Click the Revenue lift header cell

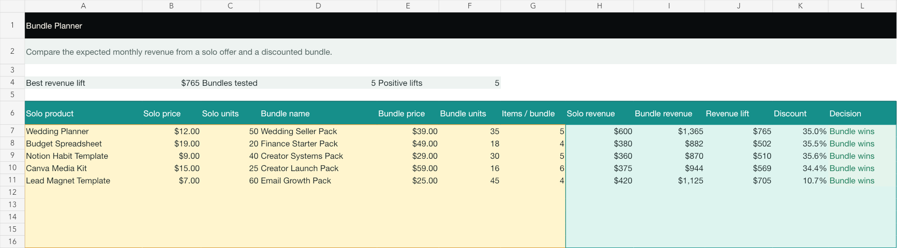[738, 113]
